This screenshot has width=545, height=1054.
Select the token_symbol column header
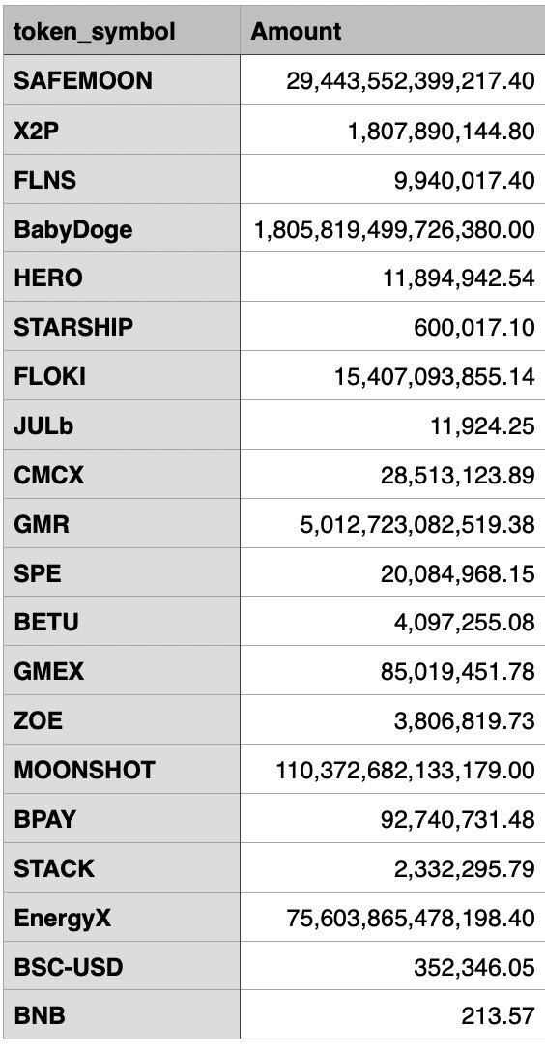[122, 31]
